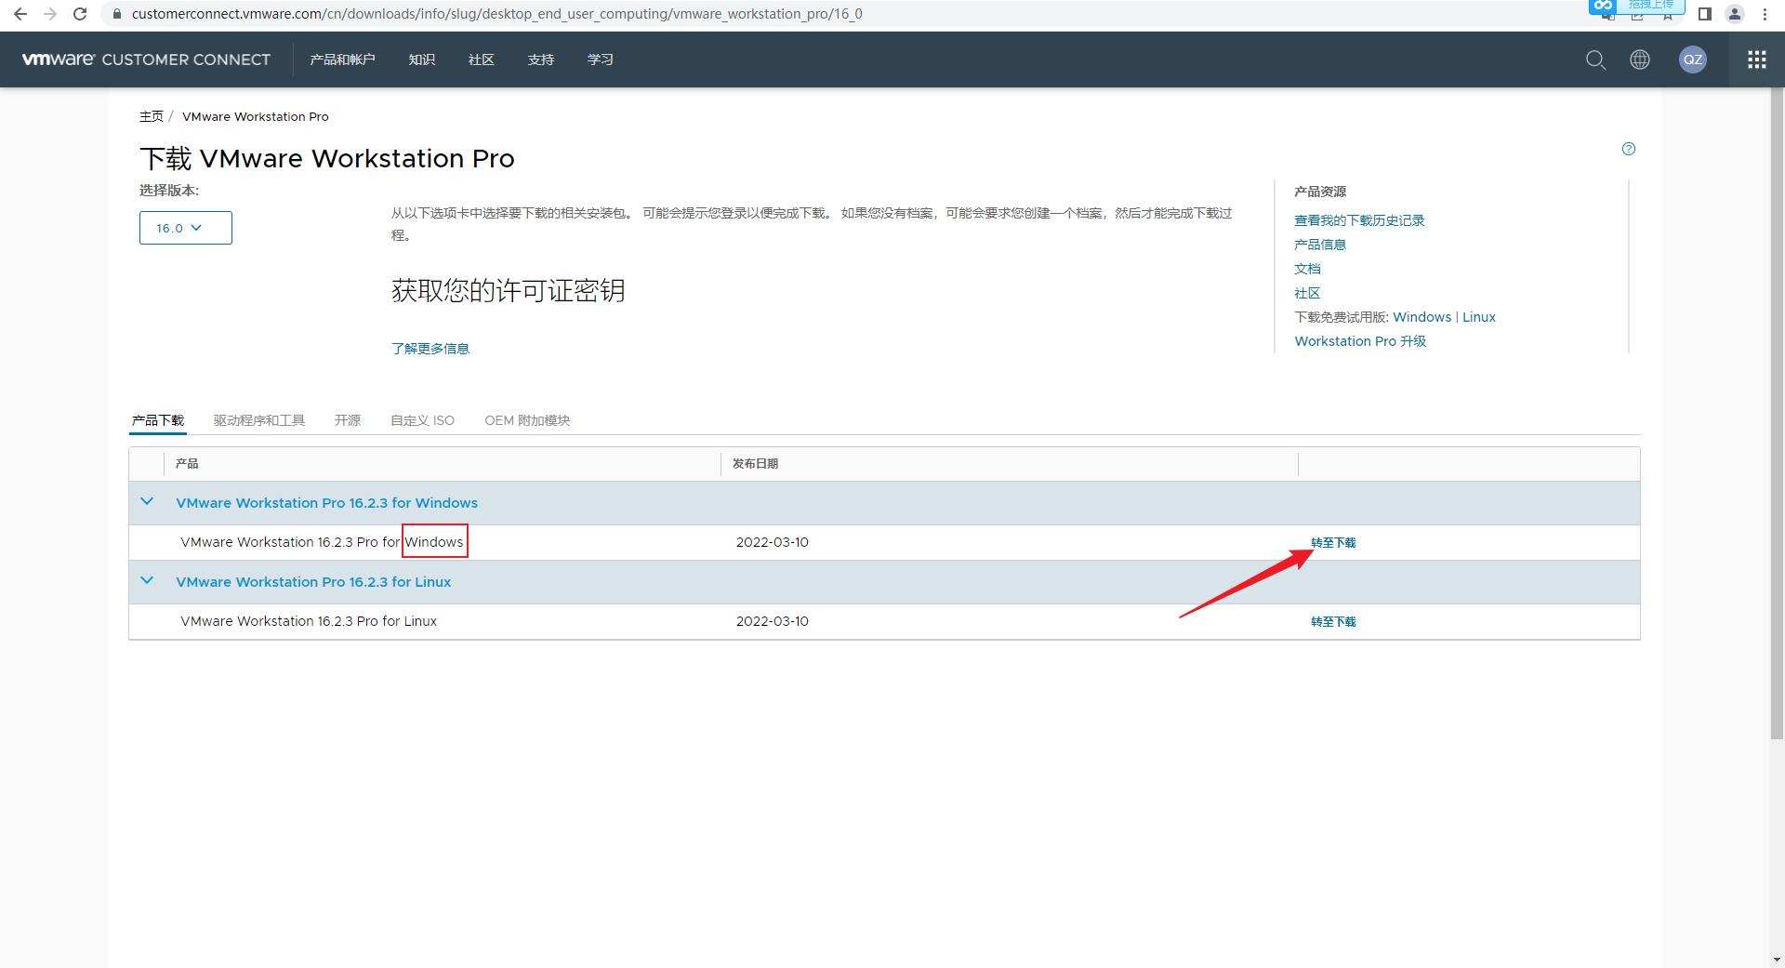Click the Linux free trial download link
The image size is (1785, 968).
click(x=1478, y=316)
